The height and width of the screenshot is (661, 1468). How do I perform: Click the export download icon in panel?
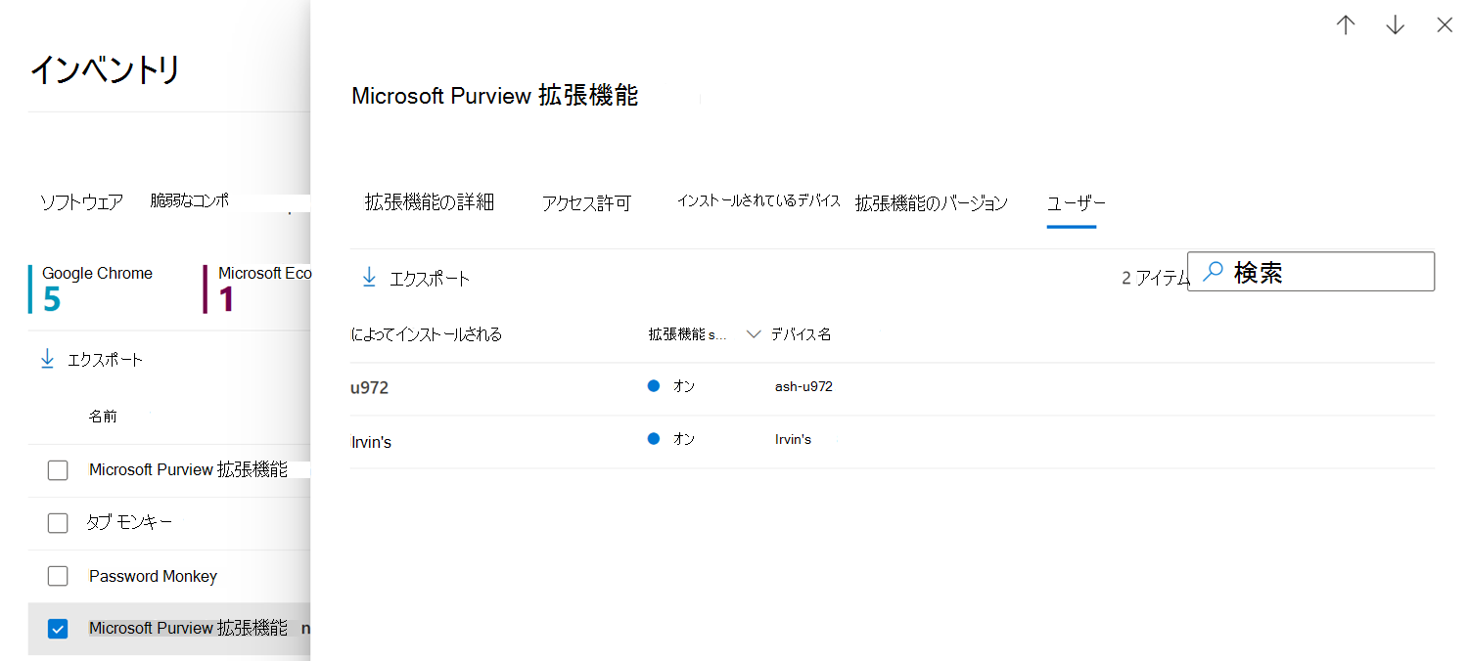click(369, 278)
